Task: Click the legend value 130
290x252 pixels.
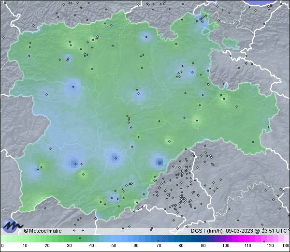Action: 286,246
